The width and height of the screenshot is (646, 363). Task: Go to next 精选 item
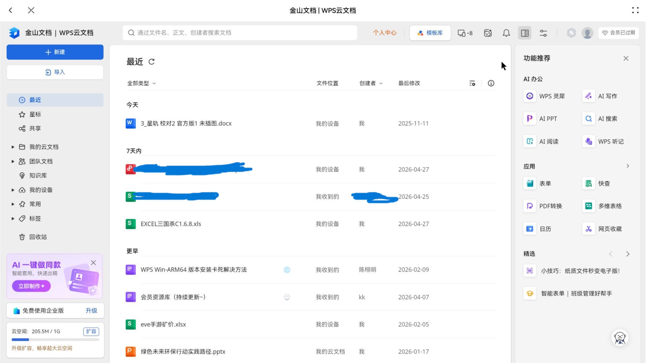pos(628,254)
